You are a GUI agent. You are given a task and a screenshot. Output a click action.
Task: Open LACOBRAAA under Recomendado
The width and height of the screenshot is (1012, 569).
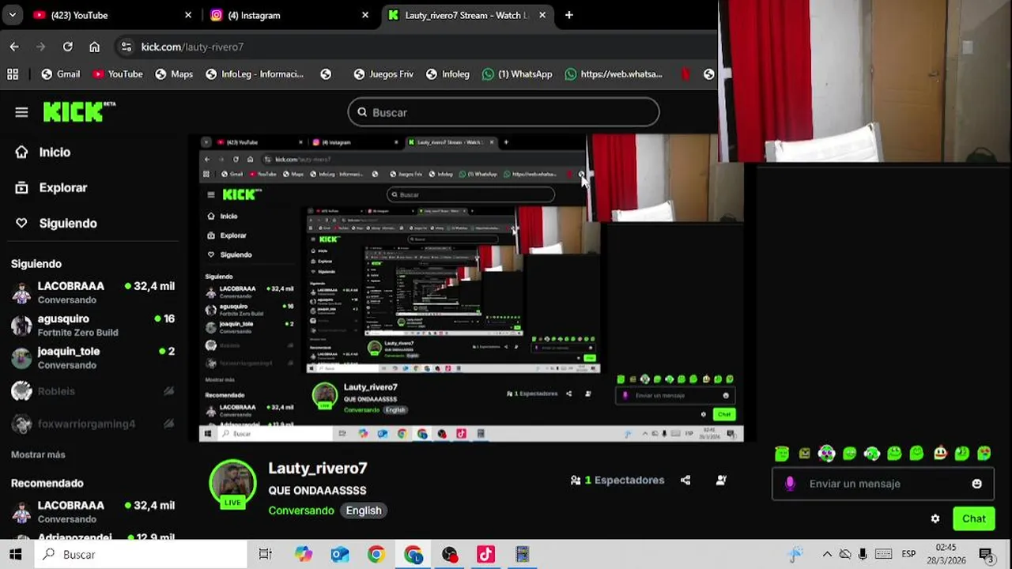[93, 511]
